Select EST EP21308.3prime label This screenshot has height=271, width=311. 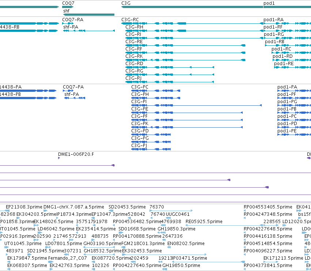24,207
